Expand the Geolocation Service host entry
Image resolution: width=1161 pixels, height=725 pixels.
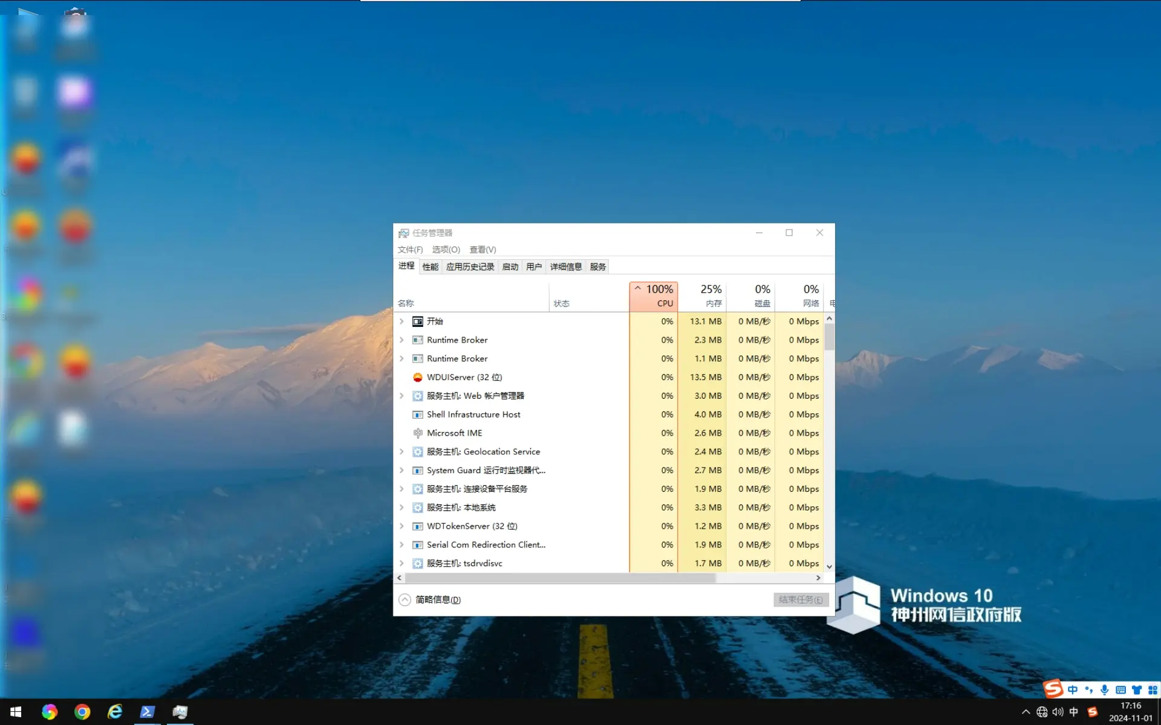click(402, 452)
